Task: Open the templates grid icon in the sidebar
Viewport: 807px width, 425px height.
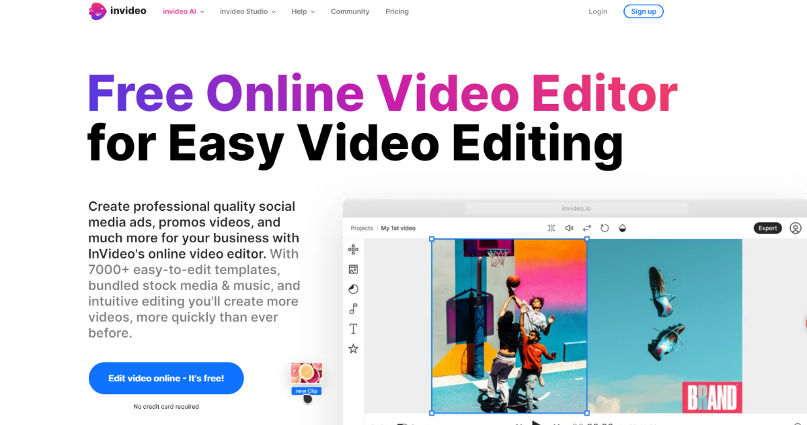Action: [x=353, y=249]
